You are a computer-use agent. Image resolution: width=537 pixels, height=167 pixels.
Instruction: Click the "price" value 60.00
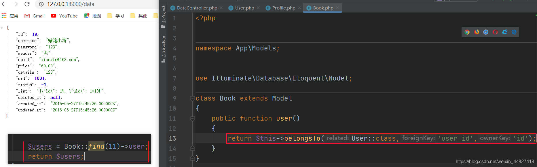click(x=48, y=66)
